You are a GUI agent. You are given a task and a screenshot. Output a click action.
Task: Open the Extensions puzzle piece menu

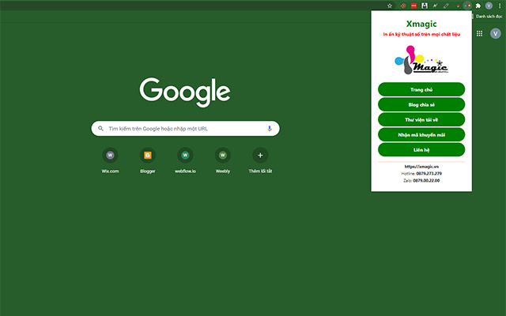(478, 6)
